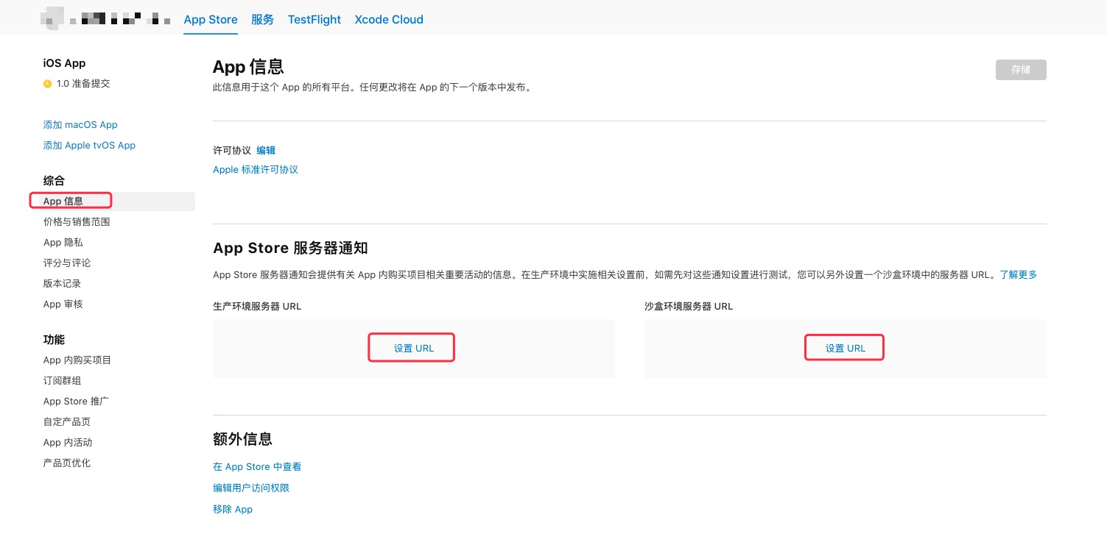Click the iOS App sidebar heading
Viewport: 1107px width, 542px height.
(x=64, y=64)
